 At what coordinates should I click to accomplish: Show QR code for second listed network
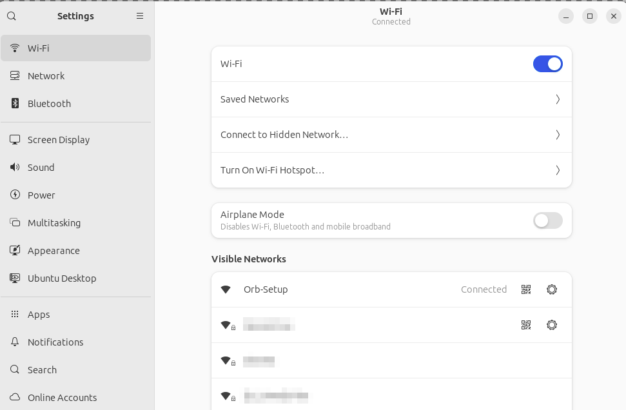click(x=526, y=325)
